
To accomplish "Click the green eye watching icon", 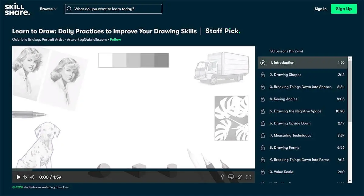I will tap(14, 187).
